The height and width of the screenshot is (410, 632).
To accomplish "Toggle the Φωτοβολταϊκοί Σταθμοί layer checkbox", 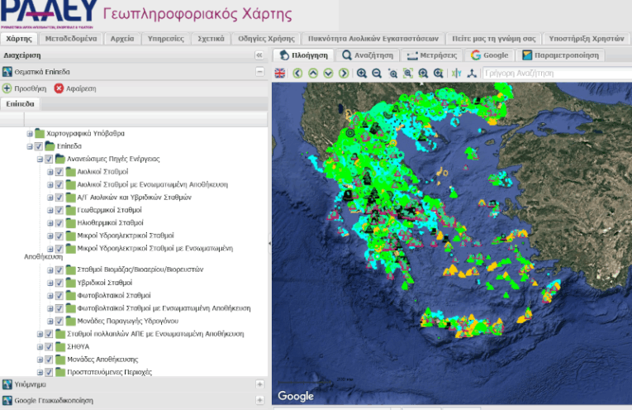I will tap(59, 295).
